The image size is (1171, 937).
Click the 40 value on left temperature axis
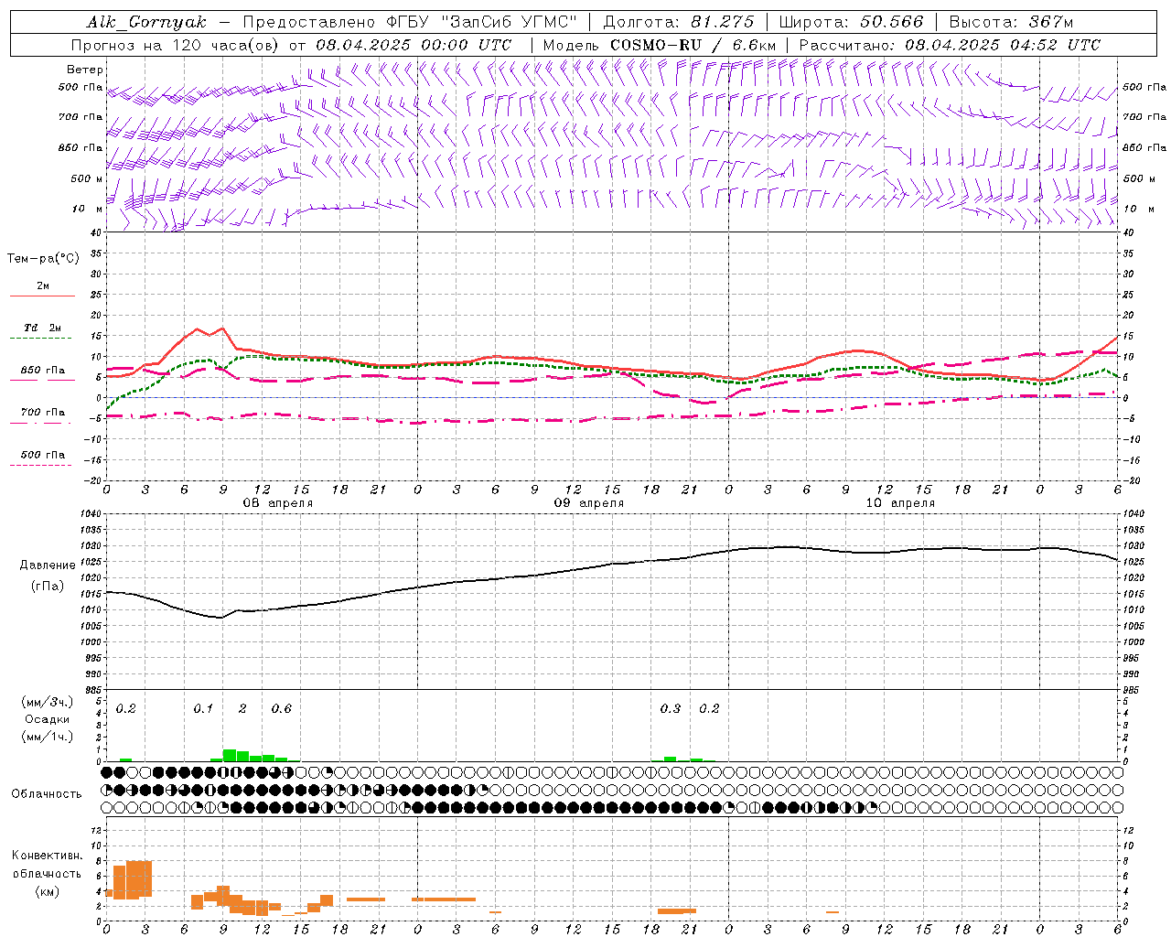(x=96, y=232)
